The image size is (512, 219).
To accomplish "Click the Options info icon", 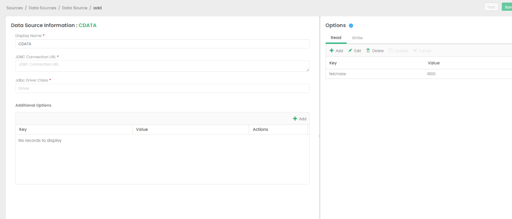I will [x=351, y=26].
